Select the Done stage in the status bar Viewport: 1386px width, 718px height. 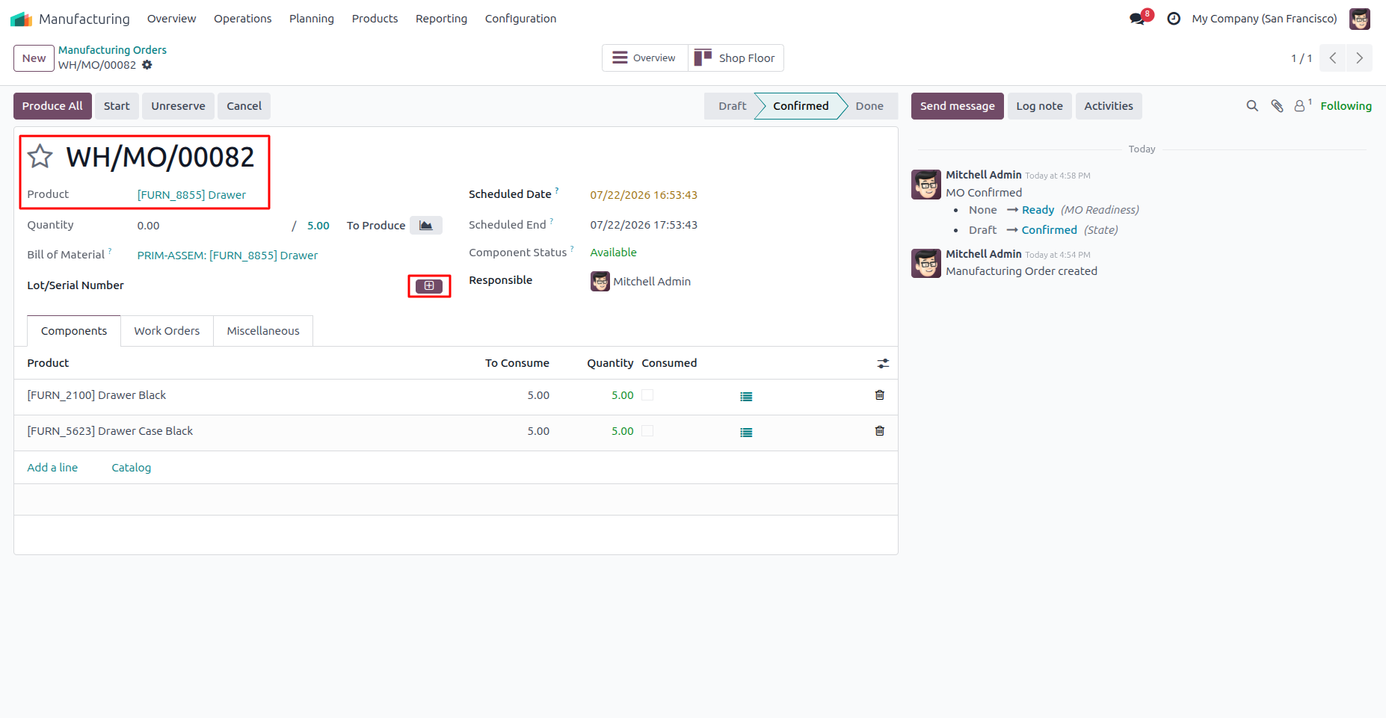coord(869,106)
